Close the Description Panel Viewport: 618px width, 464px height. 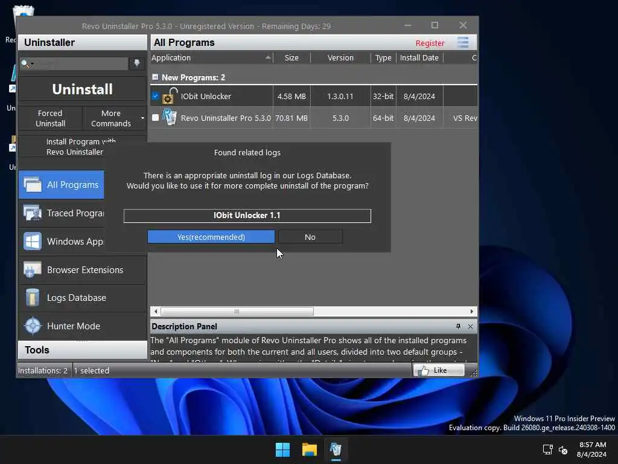tap(470, 326)
